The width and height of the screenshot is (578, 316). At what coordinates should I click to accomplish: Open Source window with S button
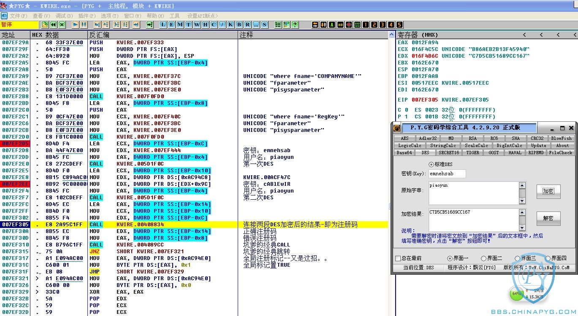coord(264,24)
